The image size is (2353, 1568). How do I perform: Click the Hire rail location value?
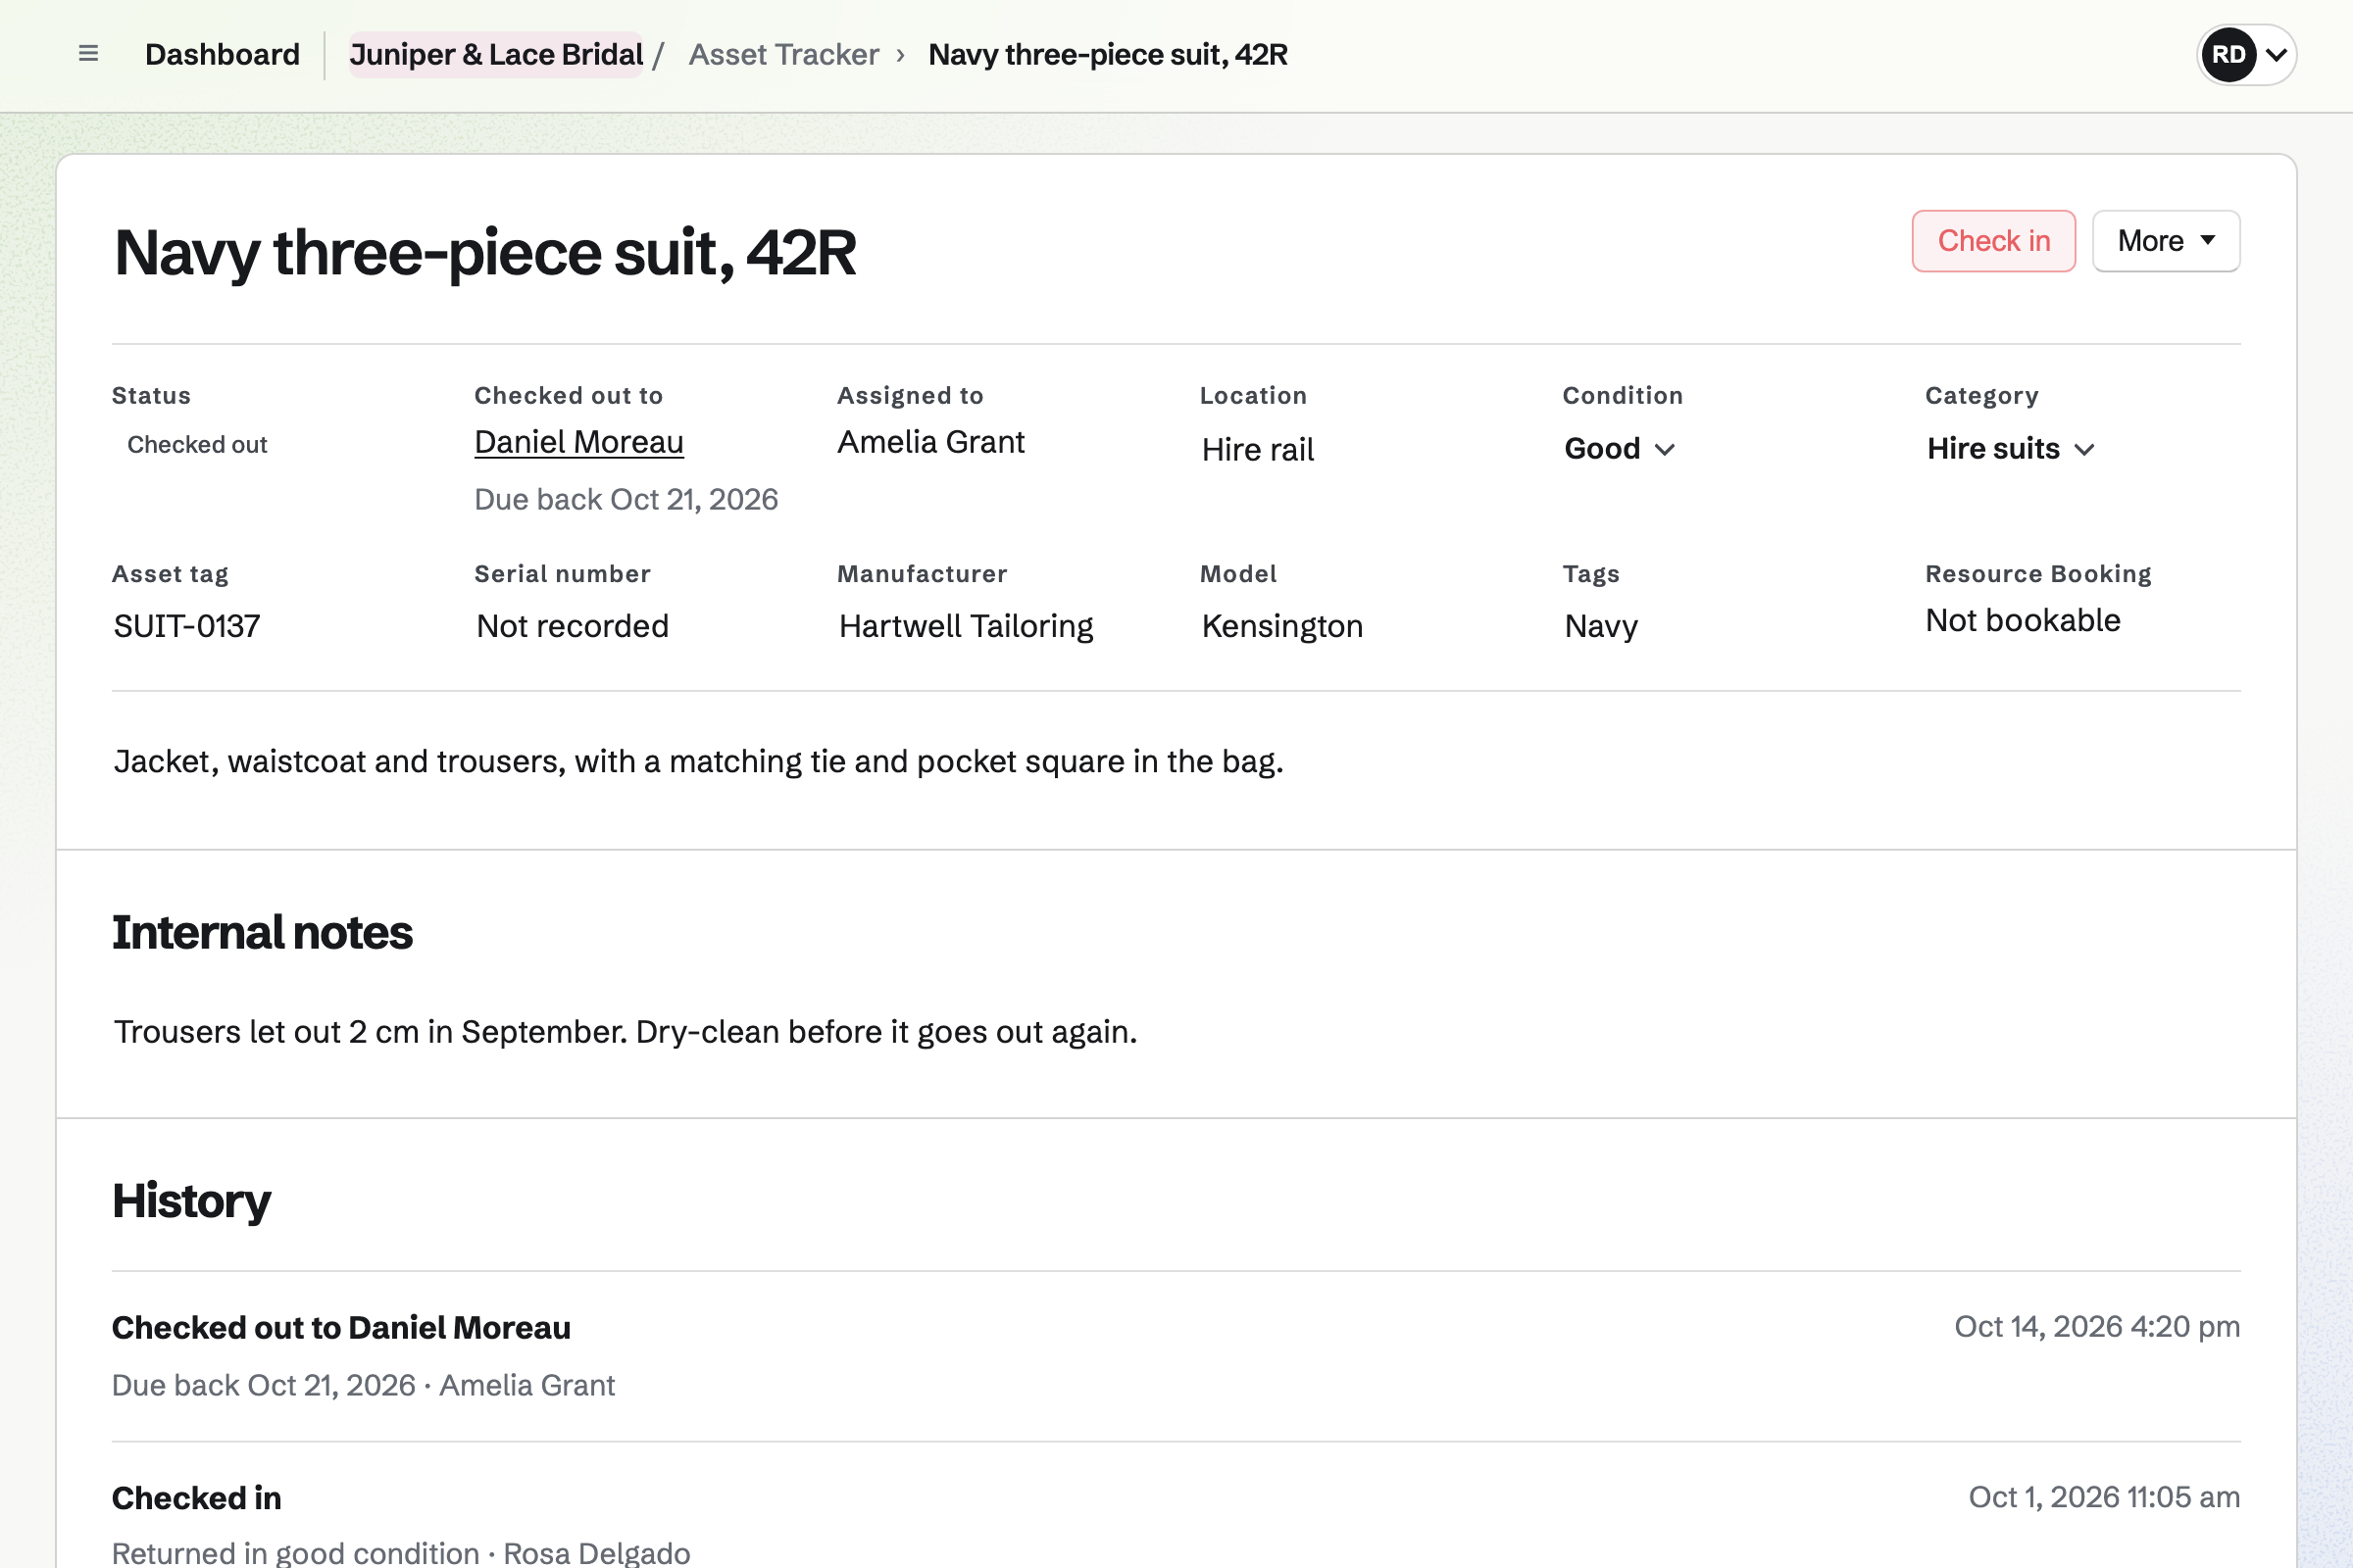click(x=1258, y=450)
